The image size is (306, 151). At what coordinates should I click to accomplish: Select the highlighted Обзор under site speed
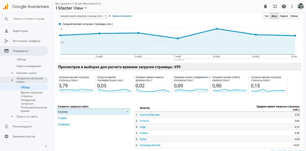tap(25, 87)
